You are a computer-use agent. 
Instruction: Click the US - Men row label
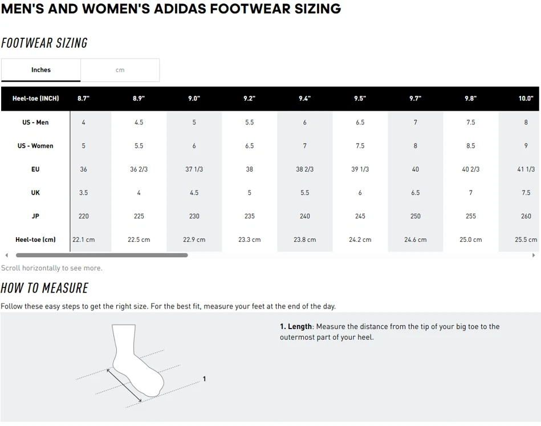tap(35, 123)
